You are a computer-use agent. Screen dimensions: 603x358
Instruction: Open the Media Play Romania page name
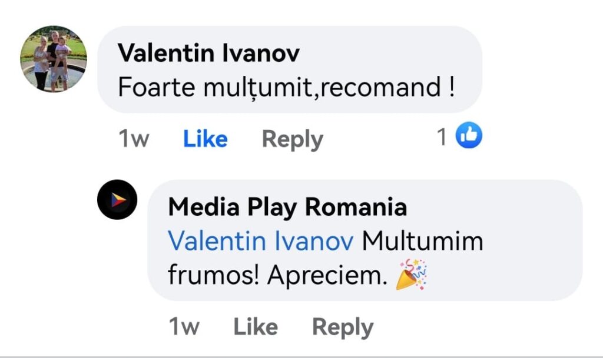[287, 207]
